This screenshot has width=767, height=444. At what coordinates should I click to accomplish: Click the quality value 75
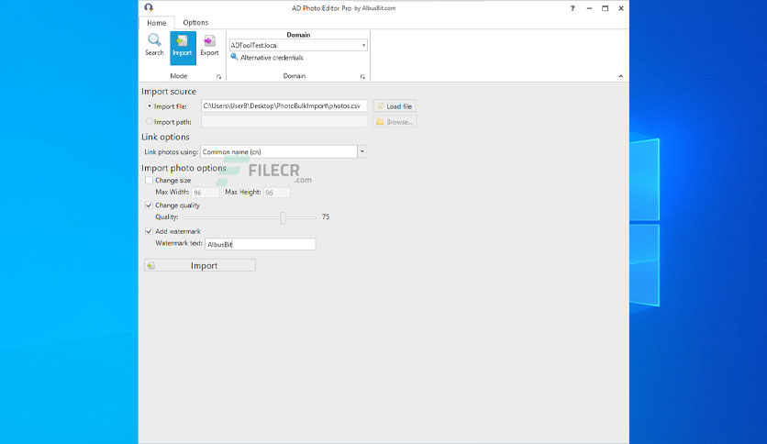[326, 216]
